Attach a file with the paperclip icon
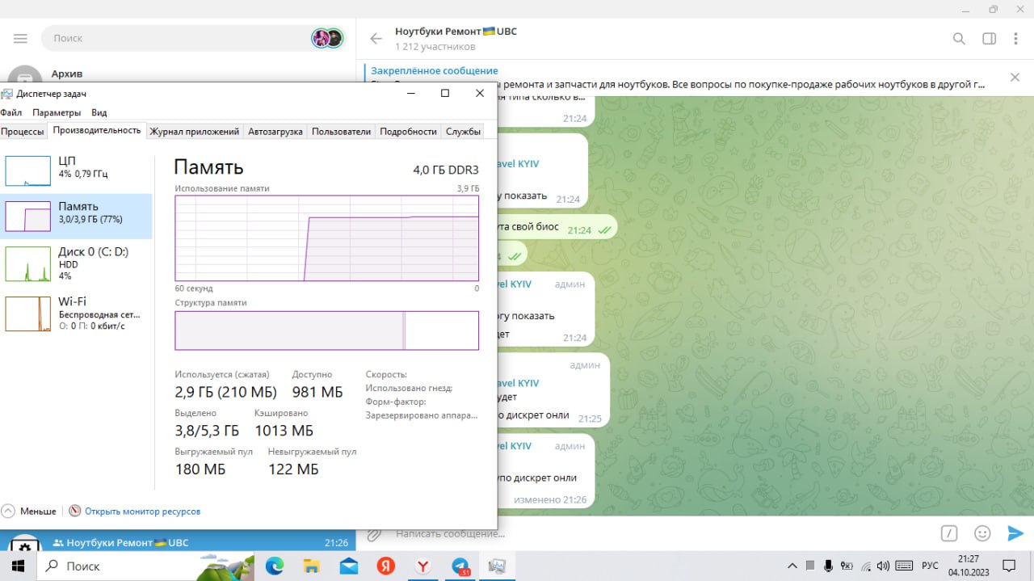 (373, 534)
